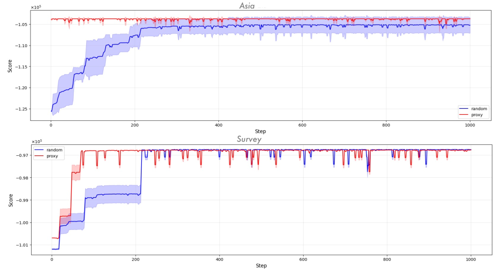499x272 pixels.
Task: Select the −0.97 tick on Survey's Score axis
Action: pos(22,155)
